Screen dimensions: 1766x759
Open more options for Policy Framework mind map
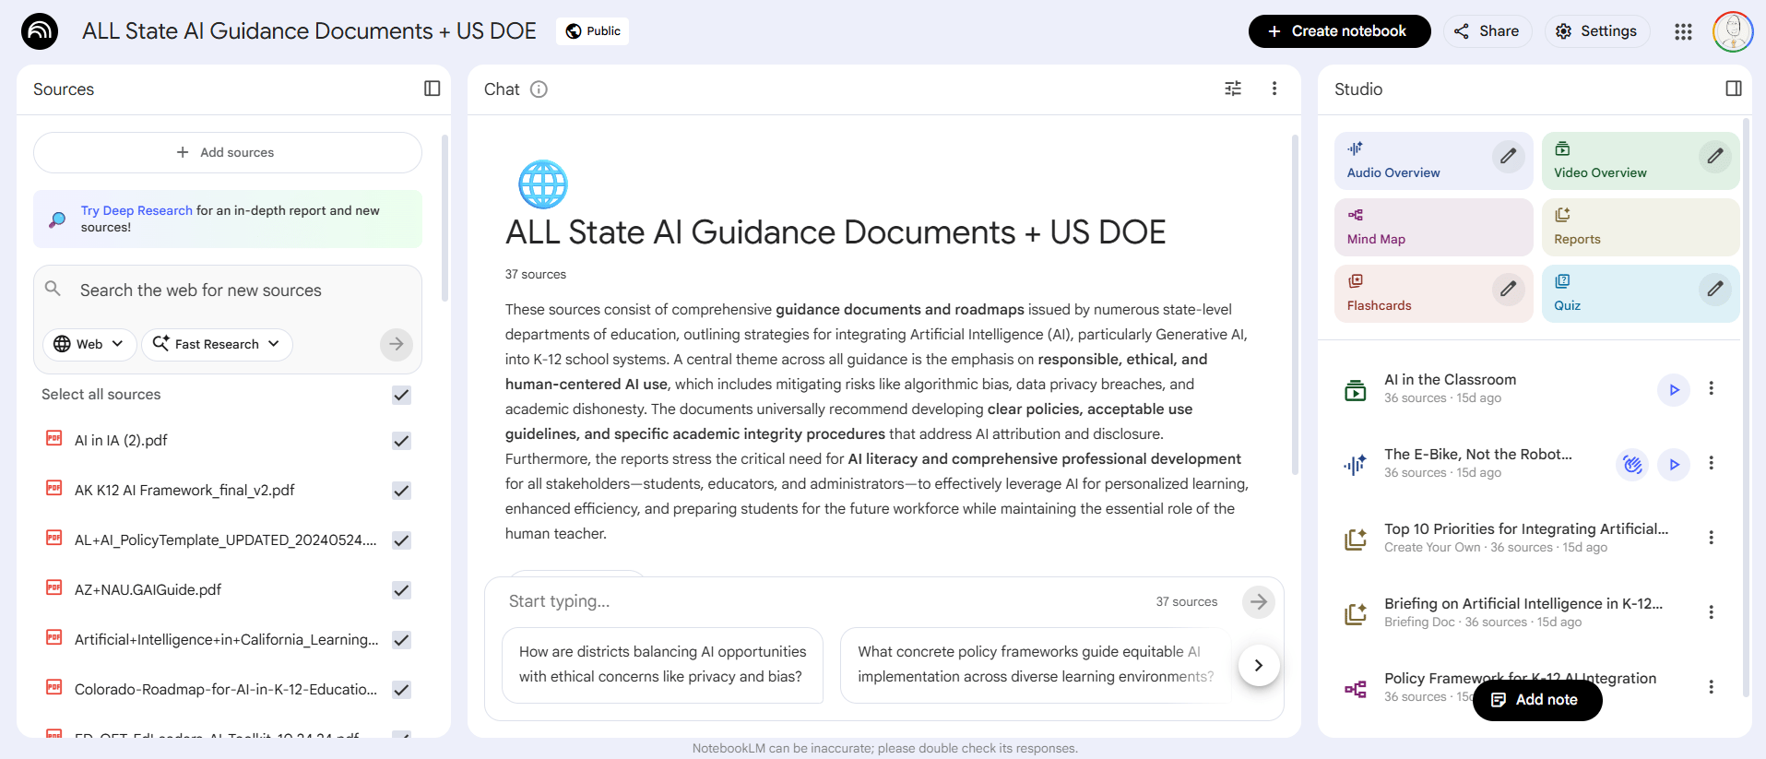pos(1711,687)
